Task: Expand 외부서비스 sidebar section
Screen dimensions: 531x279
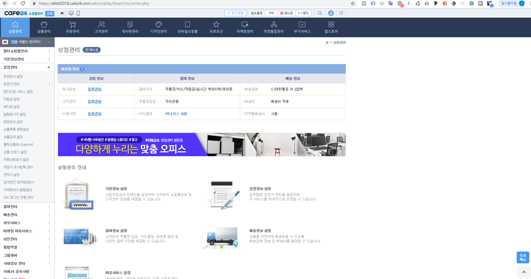Action: [x=27, y=223]
